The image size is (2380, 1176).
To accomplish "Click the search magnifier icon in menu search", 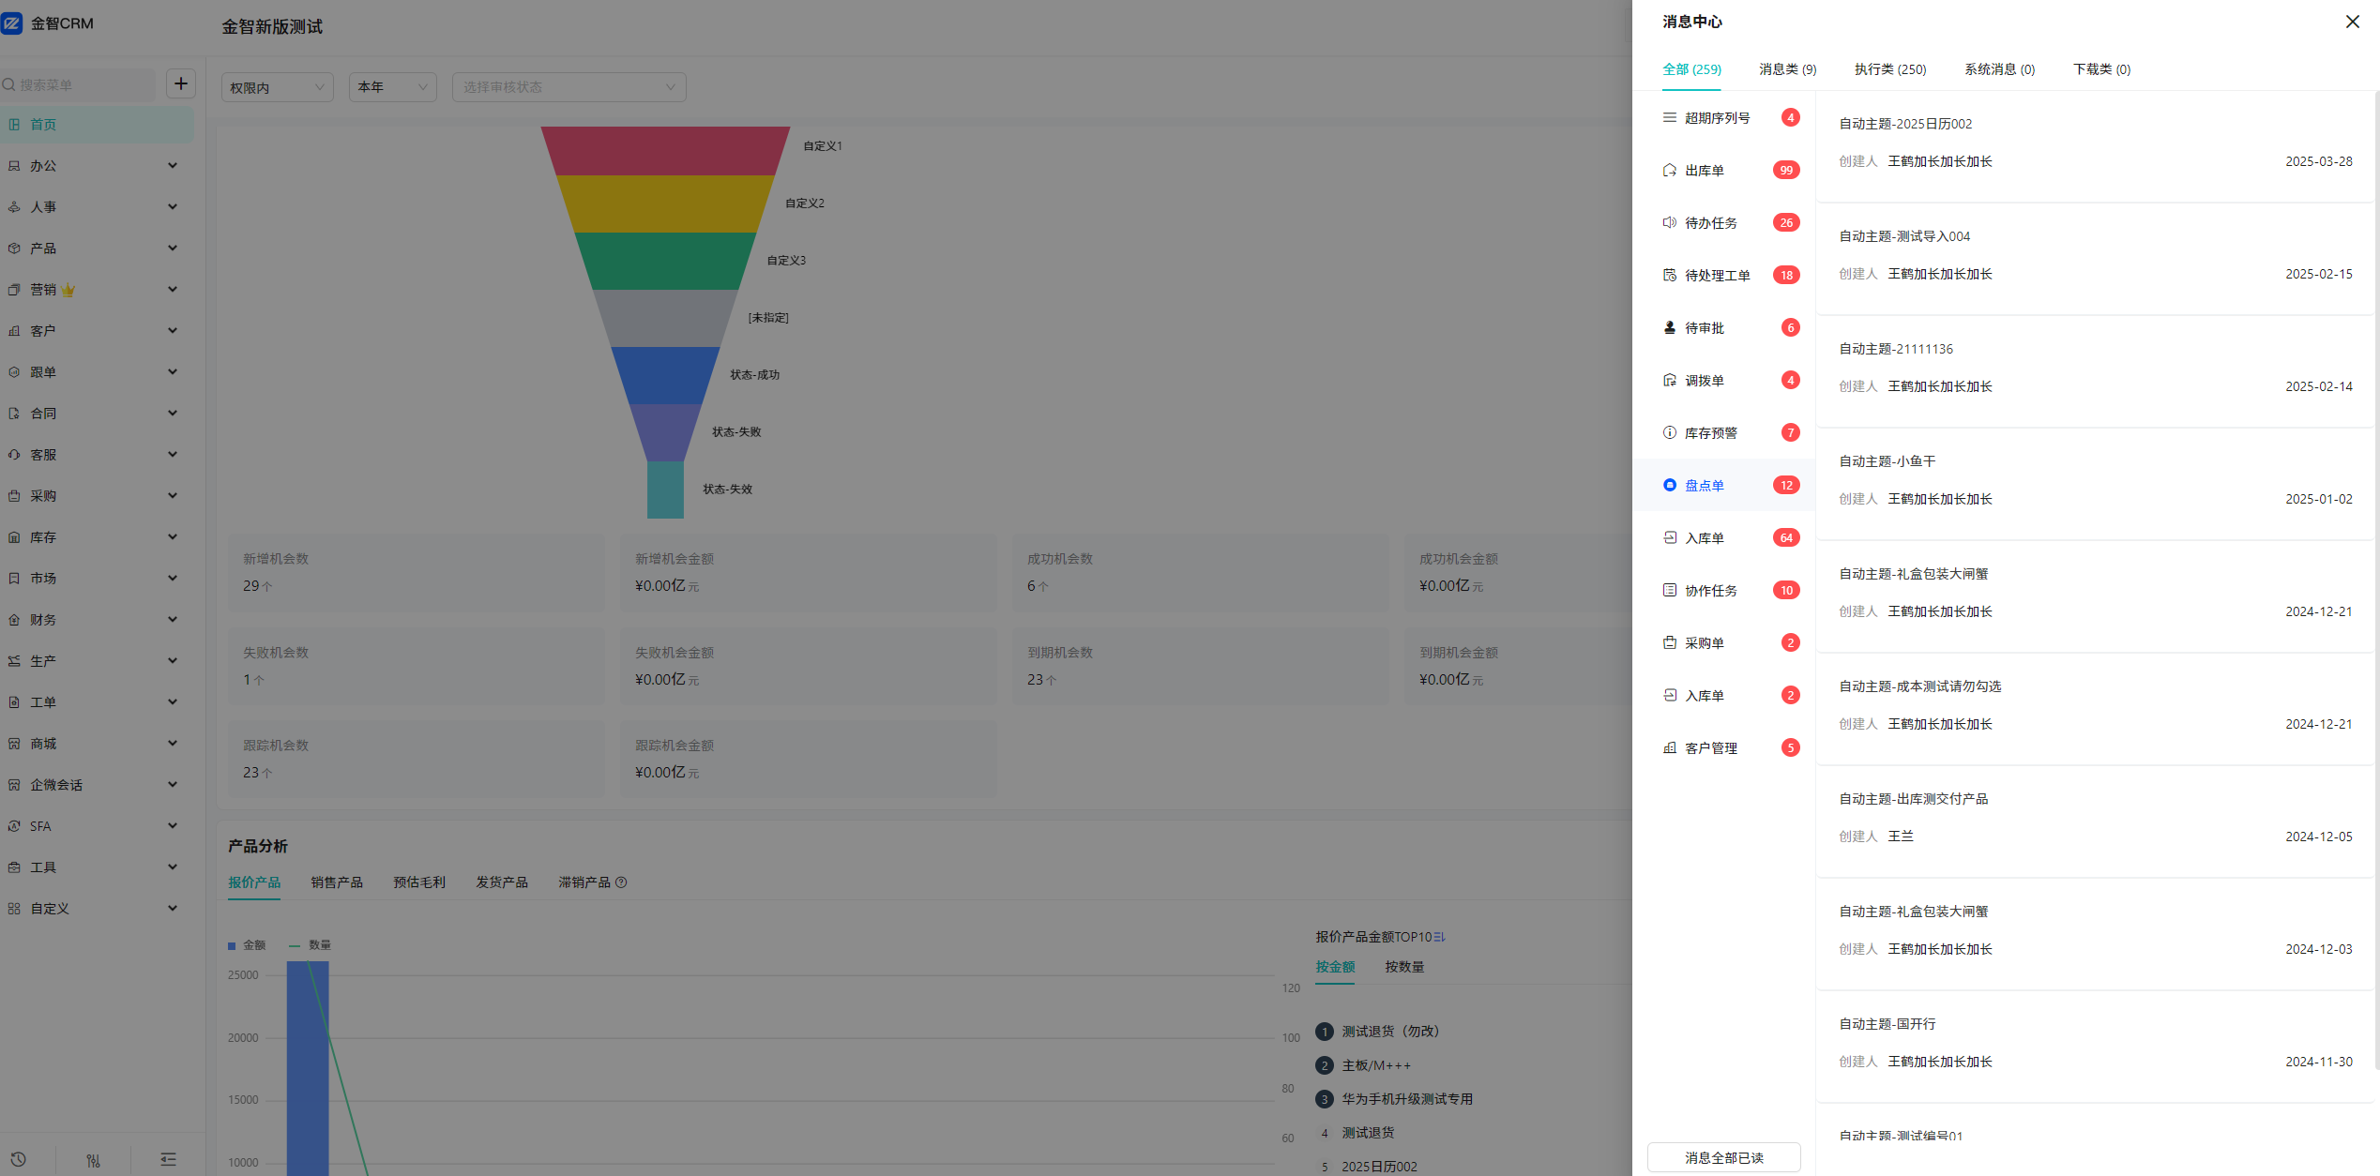I will coord(9,85).
